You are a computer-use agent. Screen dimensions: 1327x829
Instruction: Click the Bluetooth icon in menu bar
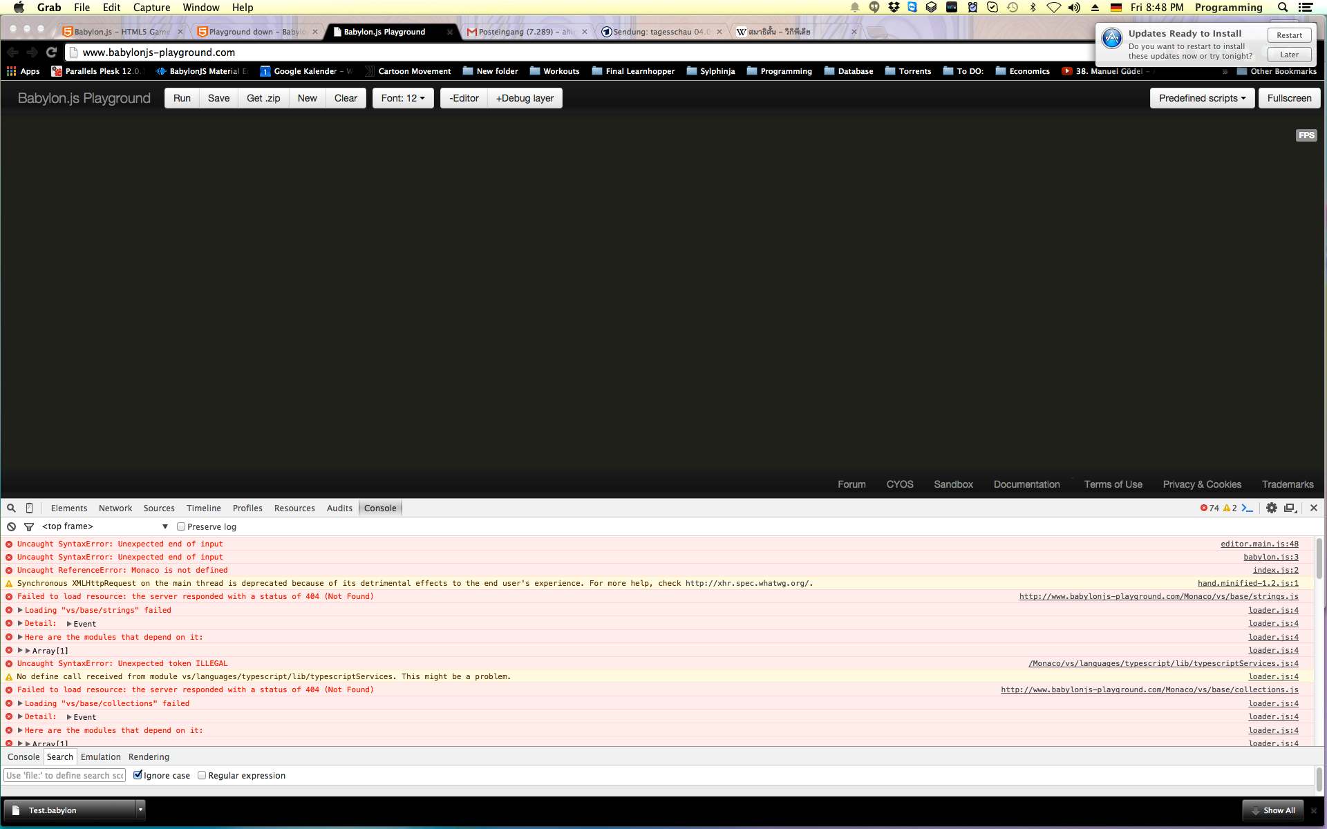[1033, 8]
